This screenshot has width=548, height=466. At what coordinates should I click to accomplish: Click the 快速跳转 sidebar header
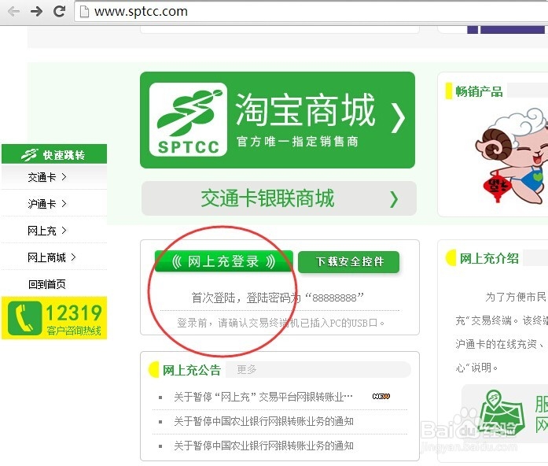(54, 154)
